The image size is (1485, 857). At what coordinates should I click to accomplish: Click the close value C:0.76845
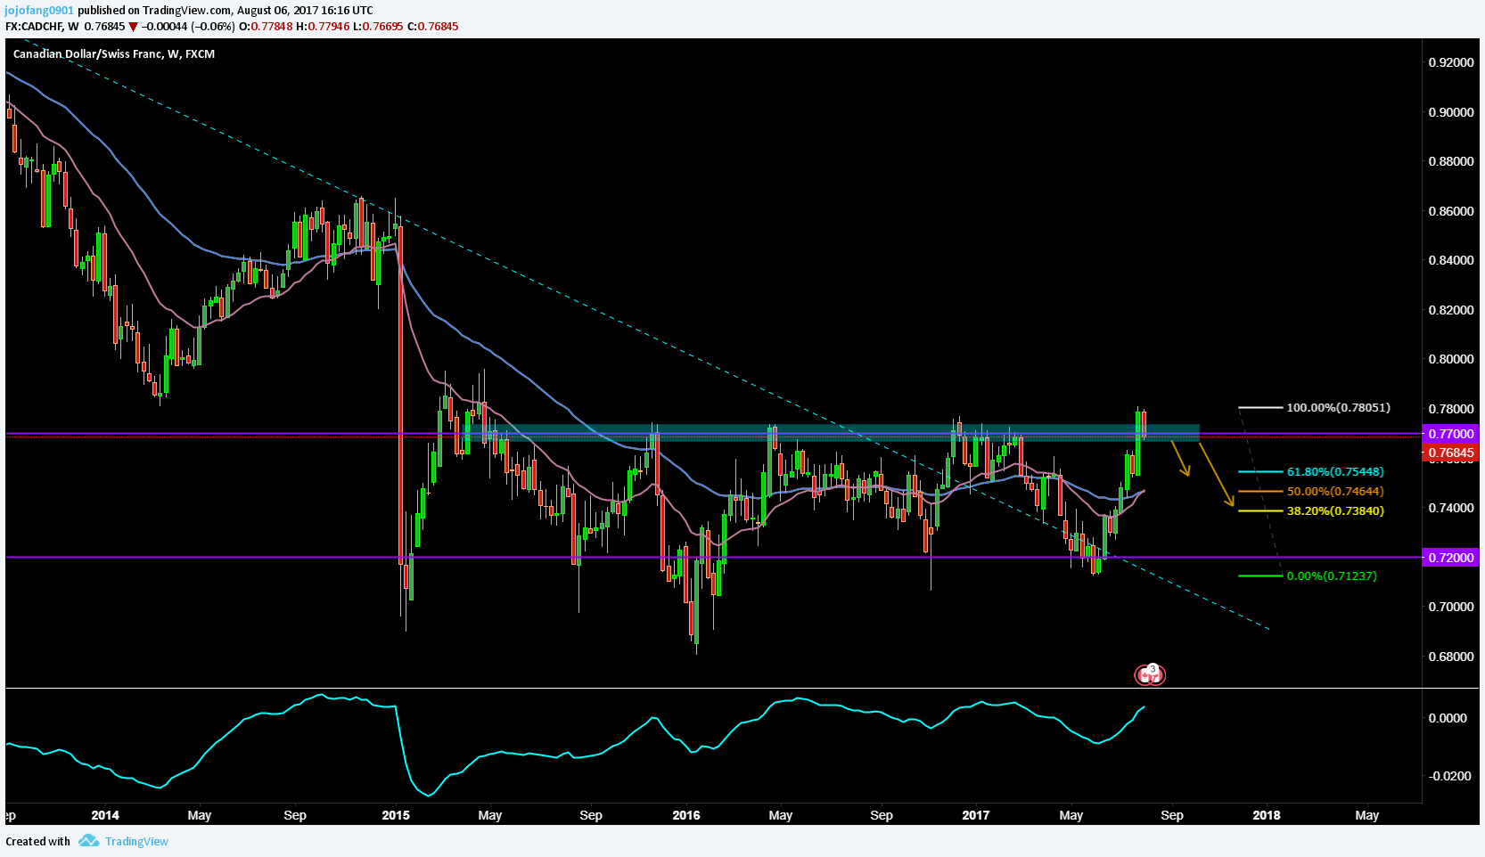(433, 27)
